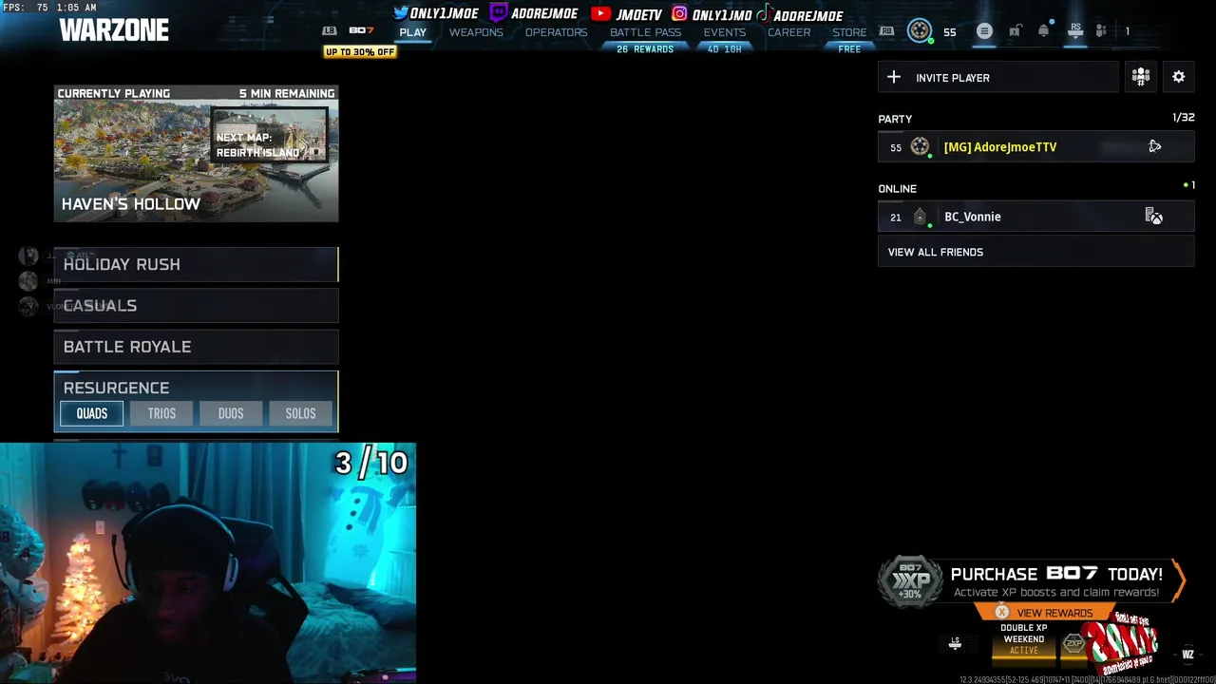Click the LB bumper icon in top bar

pyautogui.click(x=330, y=31)
